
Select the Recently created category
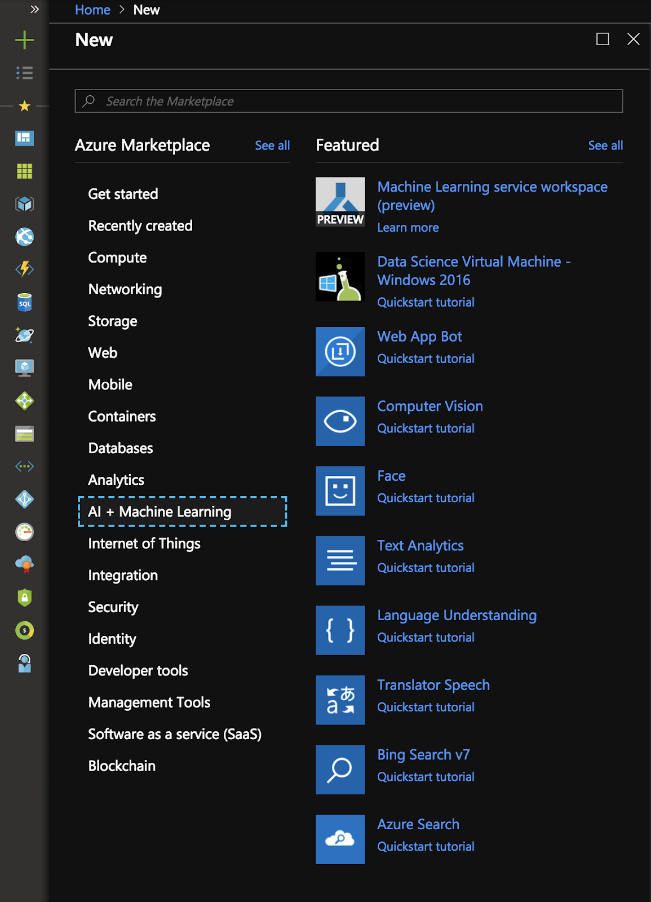click(x=140, y=225)
